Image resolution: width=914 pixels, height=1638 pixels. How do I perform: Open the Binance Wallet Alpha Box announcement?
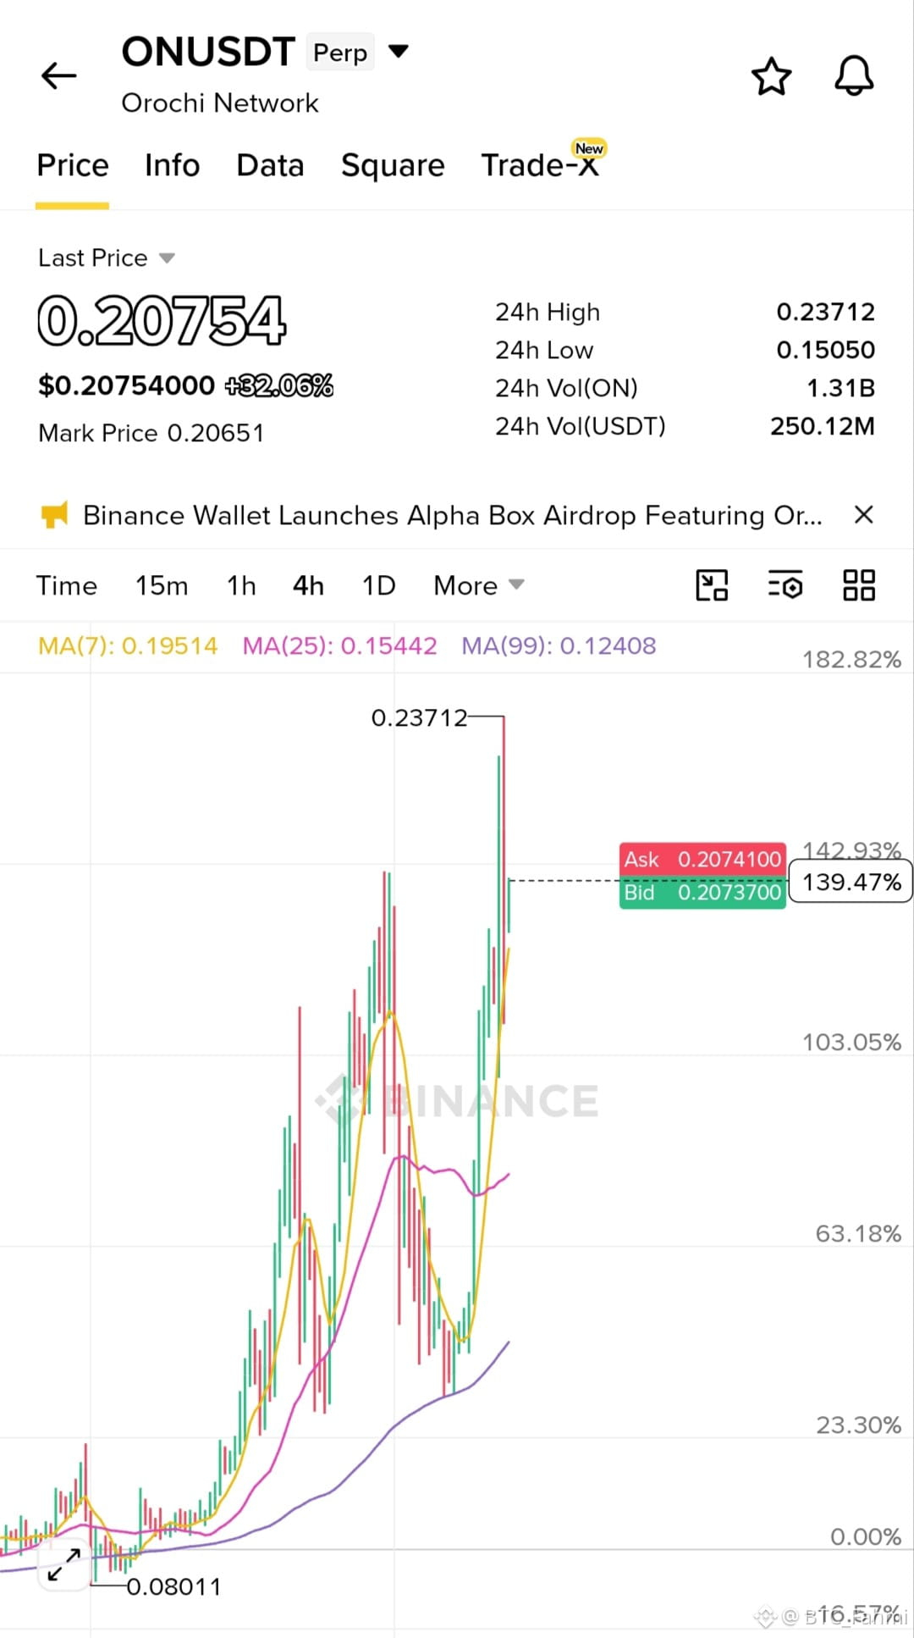tap(453, 515)
